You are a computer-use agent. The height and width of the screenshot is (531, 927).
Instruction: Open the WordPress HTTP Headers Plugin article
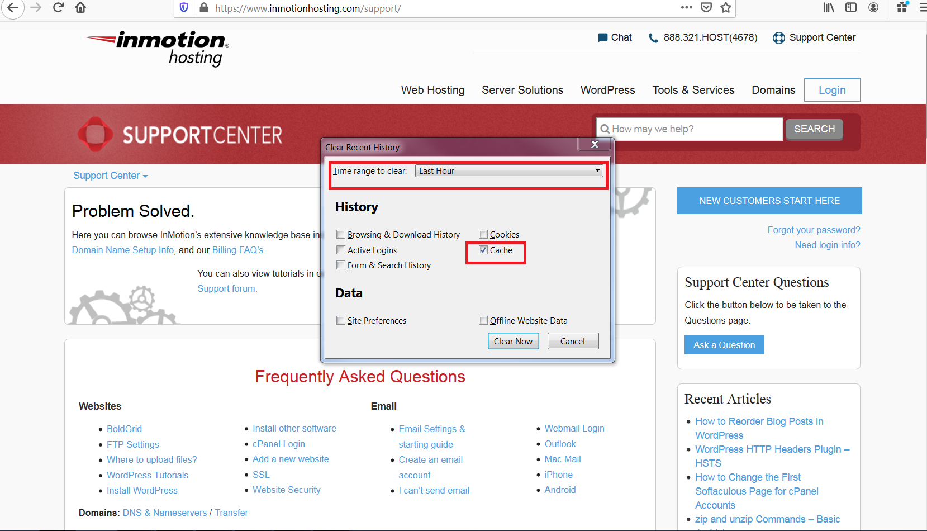[x=772, y=456]
